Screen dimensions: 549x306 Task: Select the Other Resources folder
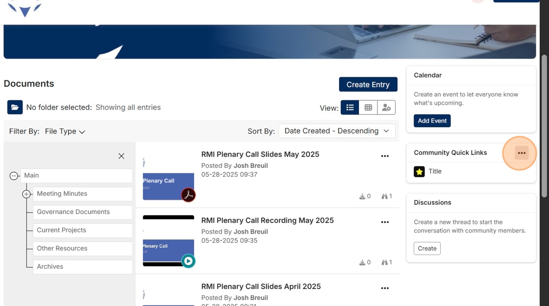coord(82,248)
